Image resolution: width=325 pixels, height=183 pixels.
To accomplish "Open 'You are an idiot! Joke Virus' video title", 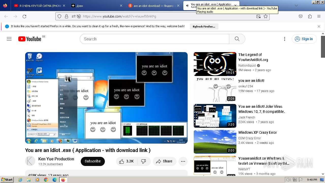I will tap(262, 109).
